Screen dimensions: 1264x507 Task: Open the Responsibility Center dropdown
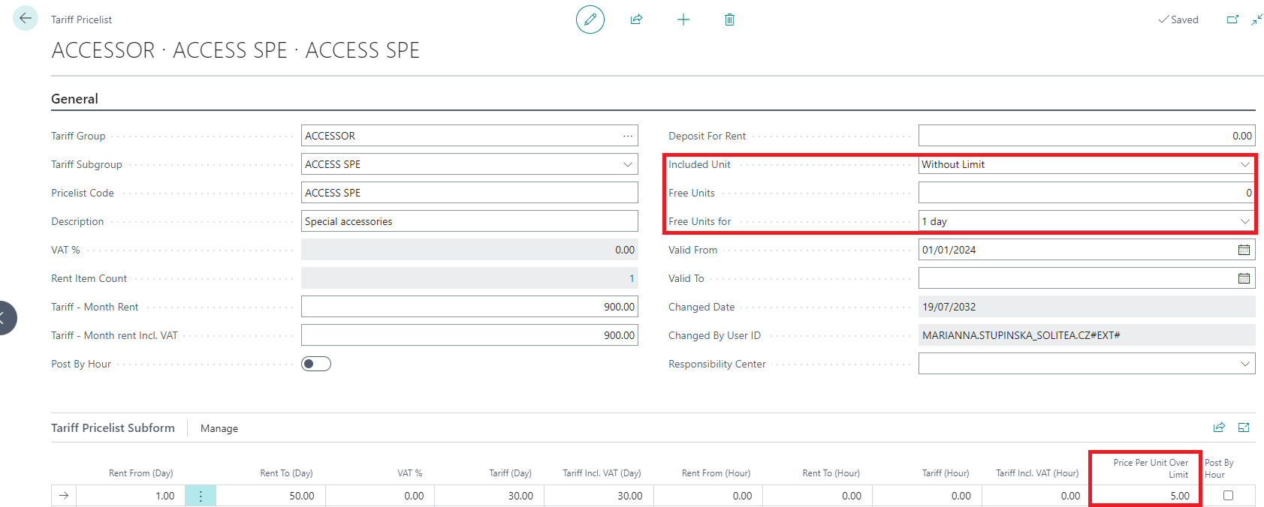(x=1244, y=364)
